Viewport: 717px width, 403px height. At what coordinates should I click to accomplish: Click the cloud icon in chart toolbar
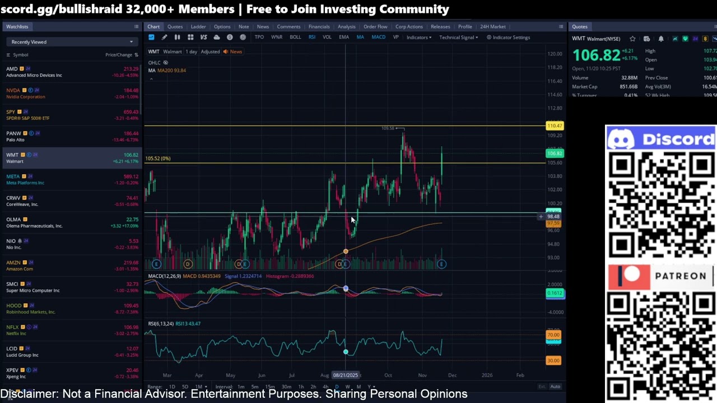pos(217,38)
